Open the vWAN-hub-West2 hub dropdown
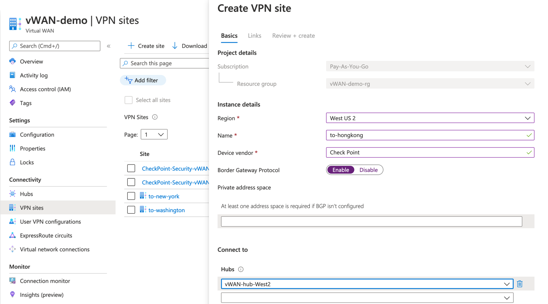Screen dimensions: 548x304 (x=367, y=284)
